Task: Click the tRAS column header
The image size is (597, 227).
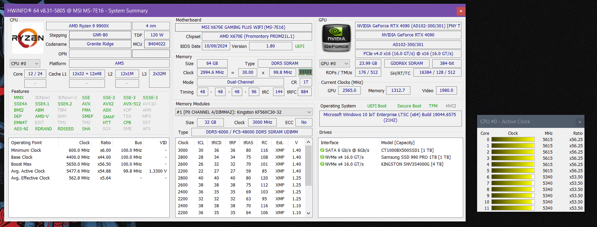Action: pyautogui.click(x=248, y=143)
